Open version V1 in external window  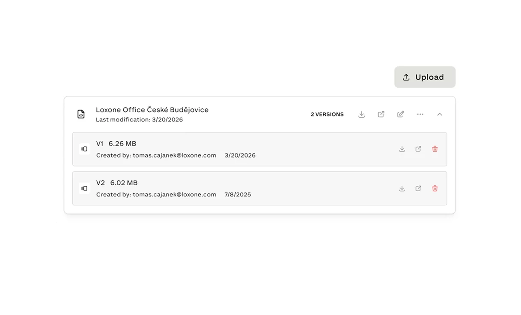point(418,149)
